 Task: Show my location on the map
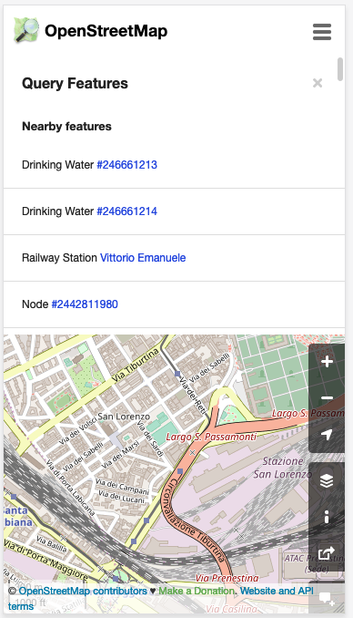327,434
